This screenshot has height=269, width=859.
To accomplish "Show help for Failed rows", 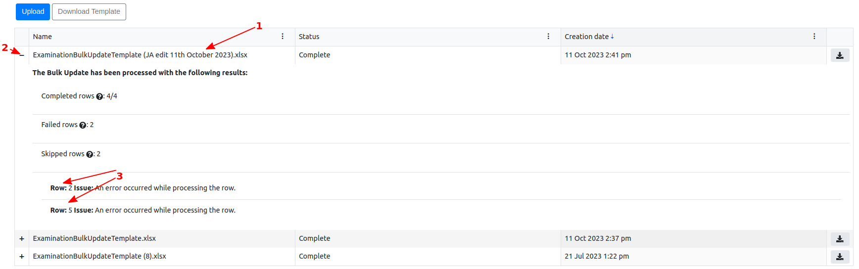I will click(83, 125).
